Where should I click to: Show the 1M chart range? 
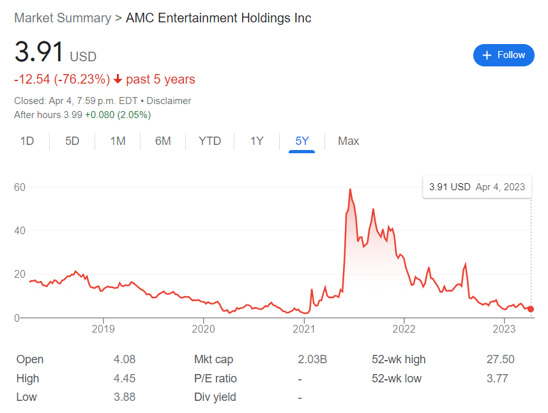coord(118,141)
